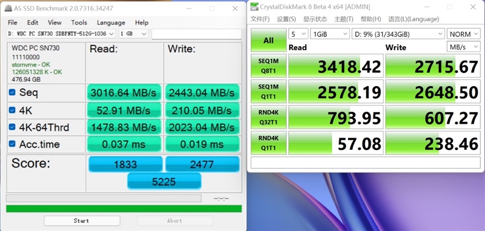Click the read score 1833

pos(125,164)
